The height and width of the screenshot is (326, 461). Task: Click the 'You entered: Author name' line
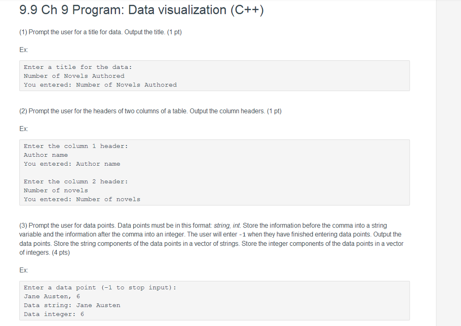72,164
